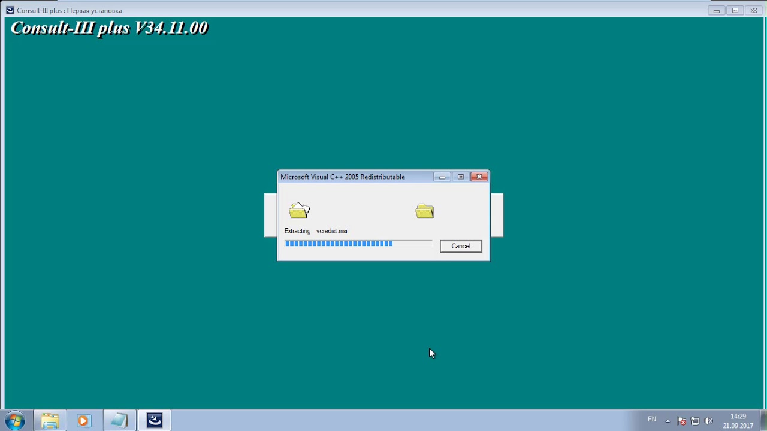Minimize the Visual C++ Redistributable dialog
The image size is (767, 431).
442,177
